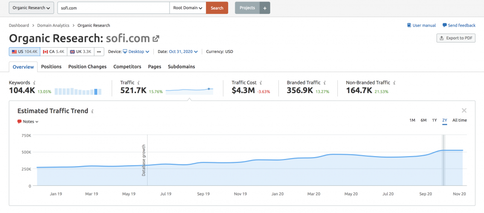The width and height of the screenshot is (484, 213).
Task: Switch to the Overview tab
Action: coord(23,67)
